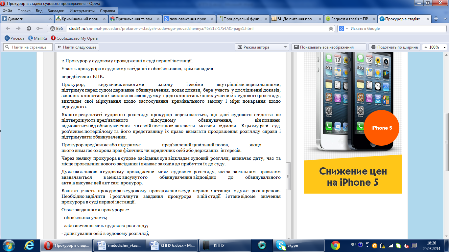This screenshot has height=252, width=449.
Task: Open the КППУ folder taskbar item
Action: [x=225, y=245]
